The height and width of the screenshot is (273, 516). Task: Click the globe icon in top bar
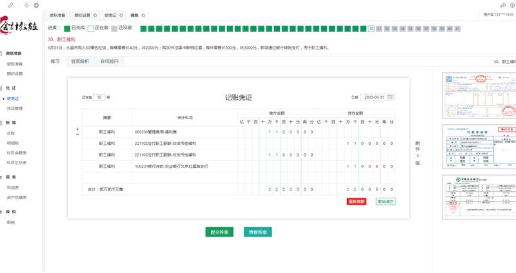pyautogui.click(x=35, y=5)
